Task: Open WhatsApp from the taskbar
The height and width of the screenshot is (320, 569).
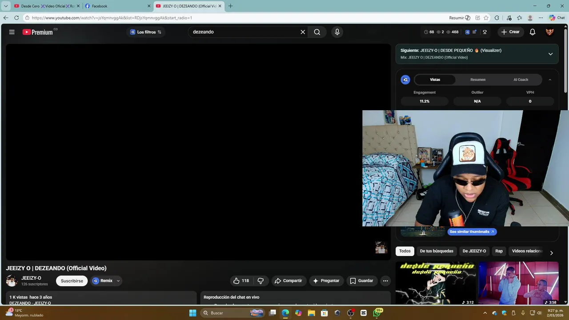Action: coord(377,313)
